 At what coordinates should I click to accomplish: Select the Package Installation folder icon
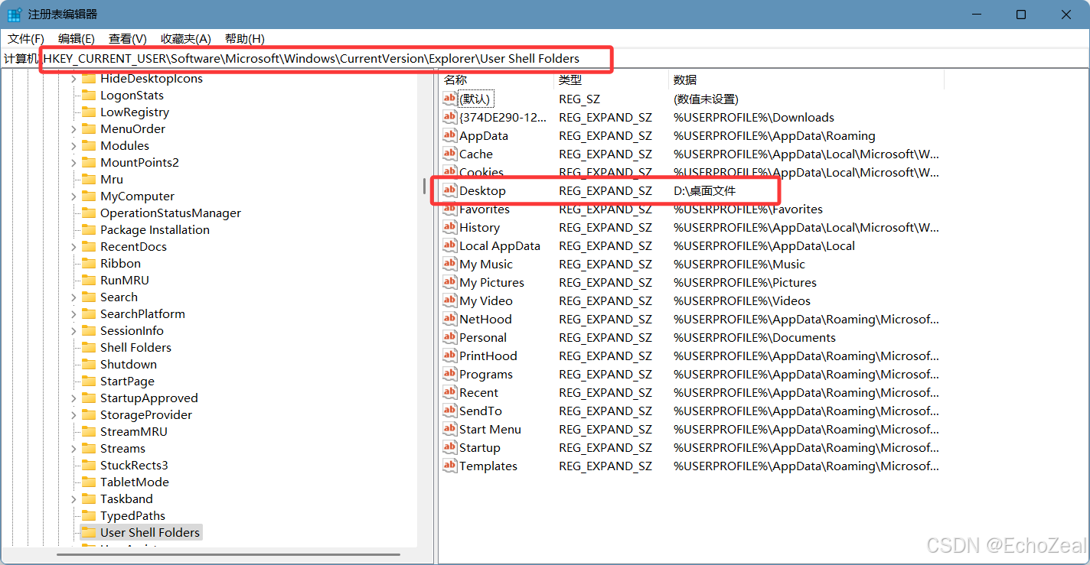pyautogui.click(x=88, y=230)
